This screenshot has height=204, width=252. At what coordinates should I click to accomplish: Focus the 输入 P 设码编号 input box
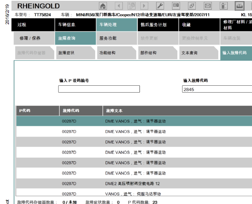[99, 89]
